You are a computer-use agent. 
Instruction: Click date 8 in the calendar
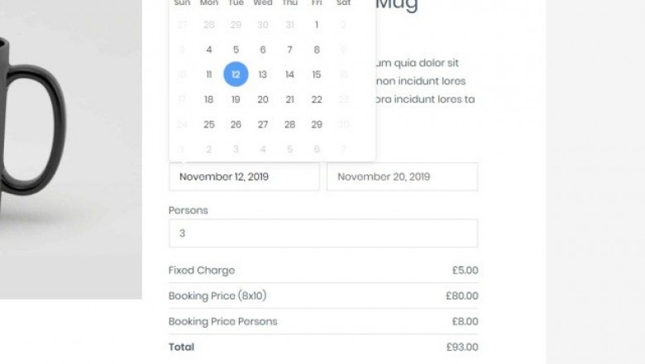(317, 50)
